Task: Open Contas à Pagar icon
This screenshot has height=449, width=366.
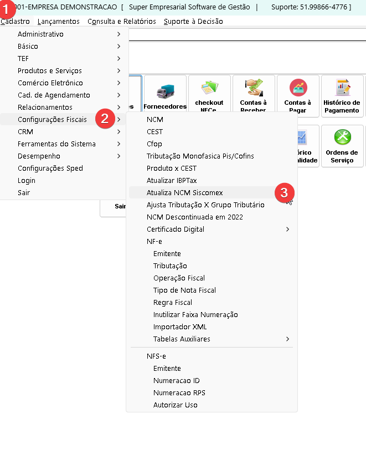Action: point(298,95)
